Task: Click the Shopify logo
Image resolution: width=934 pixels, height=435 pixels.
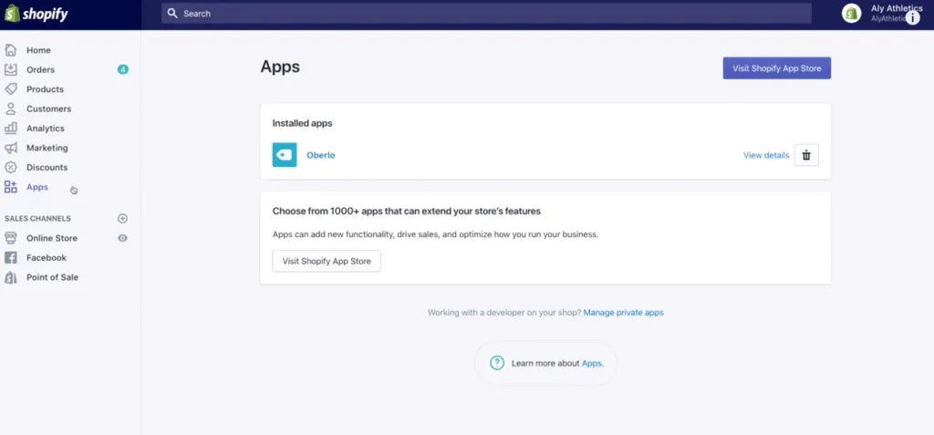Action: click(x=36, y=14)
